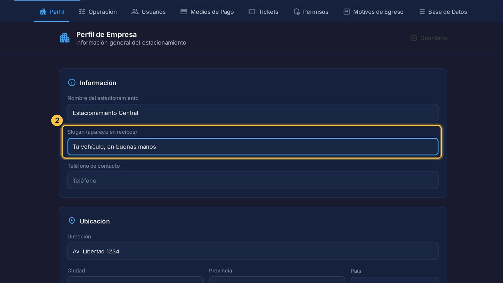This screenshot has height=283, width=503.
Task: Click the large building icon by Perfil de Empresa
Action: pos(65,38)
